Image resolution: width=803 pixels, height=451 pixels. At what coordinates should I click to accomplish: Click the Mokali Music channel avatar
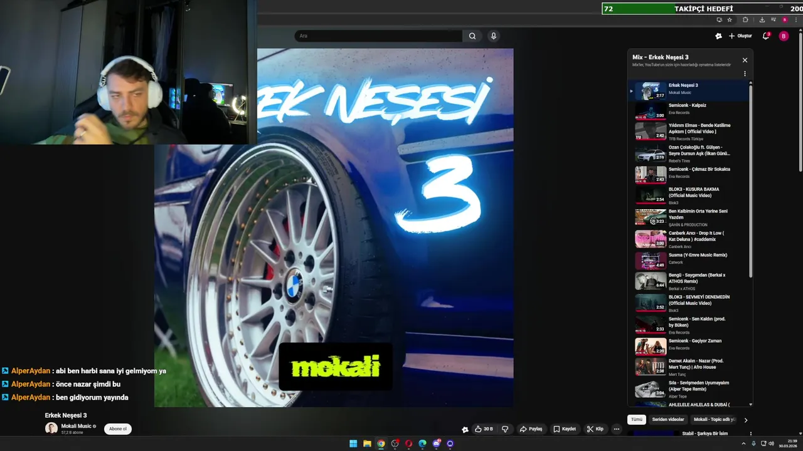(x=51, y=428)
